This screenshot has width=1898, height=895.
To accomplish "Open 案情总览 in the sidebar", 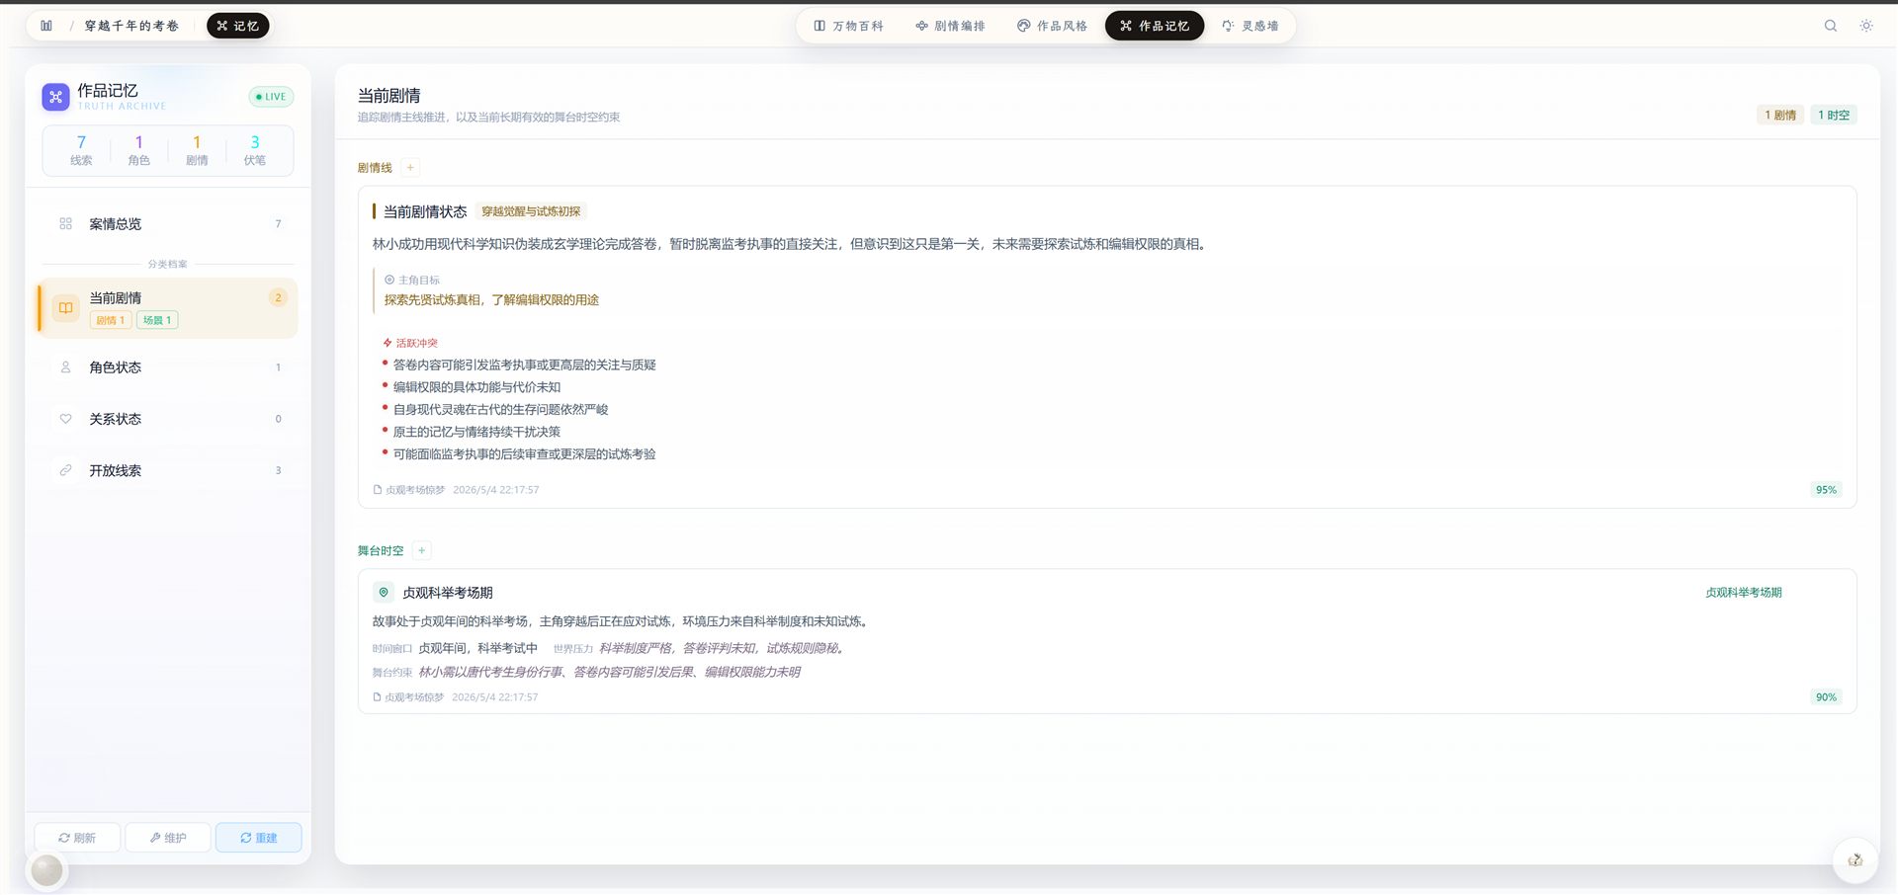I will (168, 224).
